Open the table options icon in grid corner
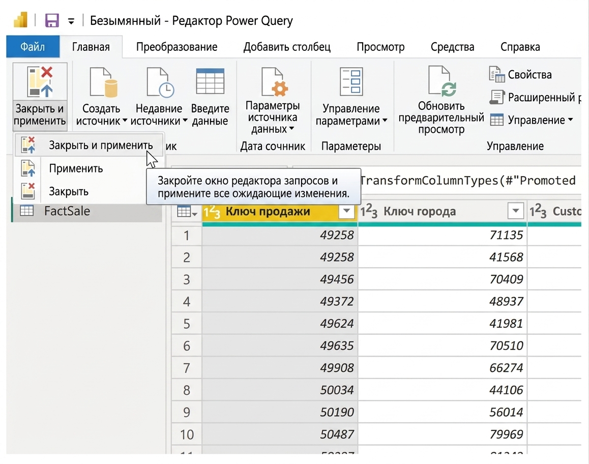589x464 pixels. (187, 212)
